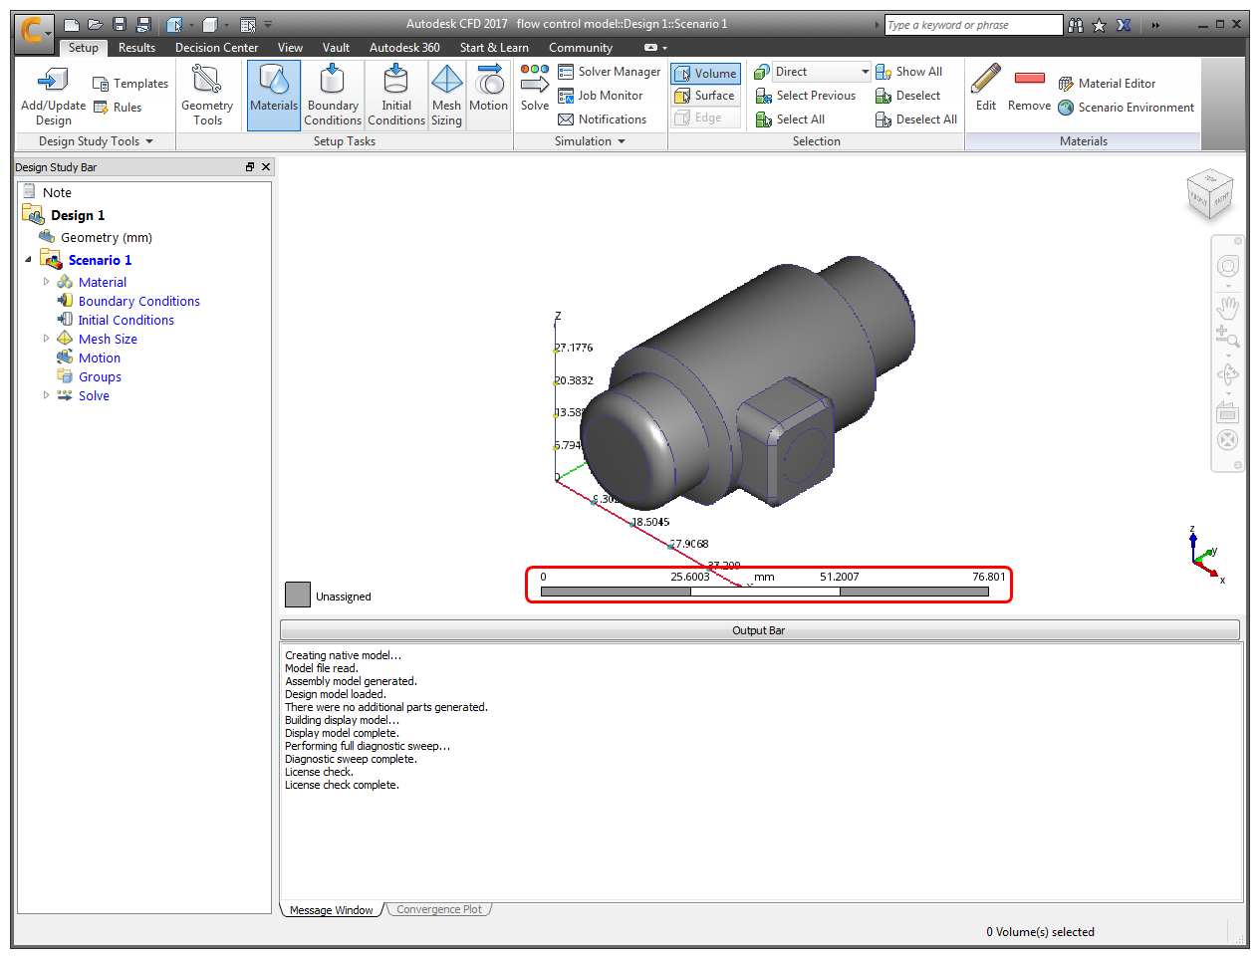This screenshot has width=1260, height=959.
Task: Click Deselect All in the Selection panel
Action: pyautogui.click(x=915, y=119)
